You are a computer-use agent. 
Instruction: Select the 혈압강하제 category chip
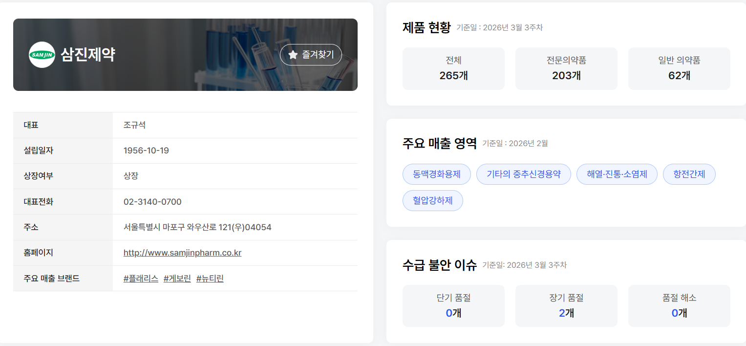[433, 201]
